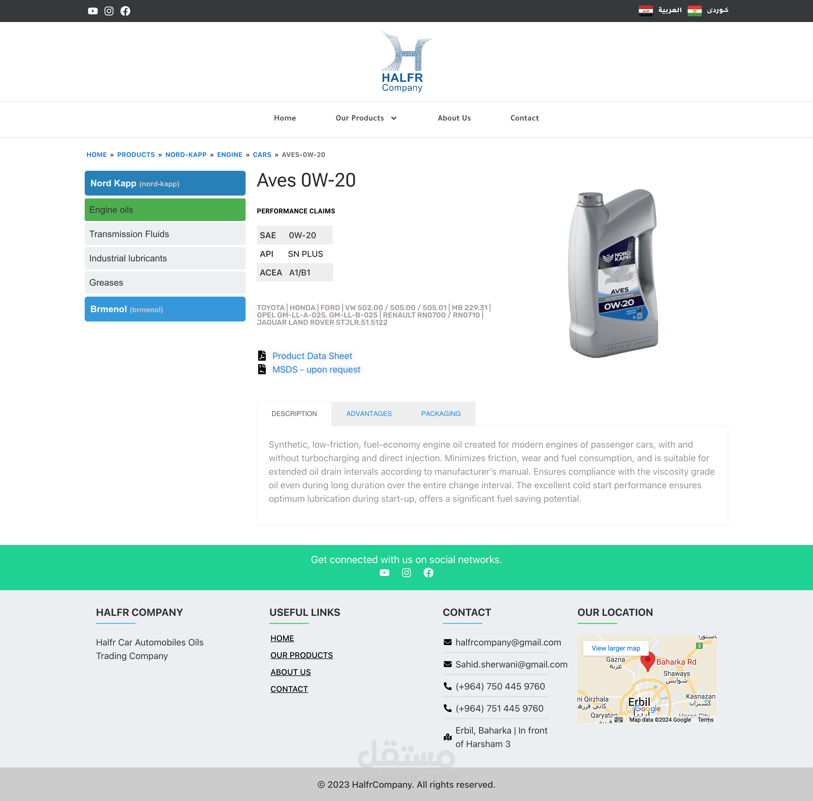Click halfrcompany@gmail.com email address
Screen dimensions: 813x801
(508, 642)
